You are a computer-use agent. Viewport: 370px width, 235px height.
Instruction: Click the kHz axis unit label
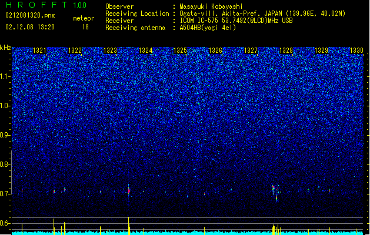[x=5, y=48]
